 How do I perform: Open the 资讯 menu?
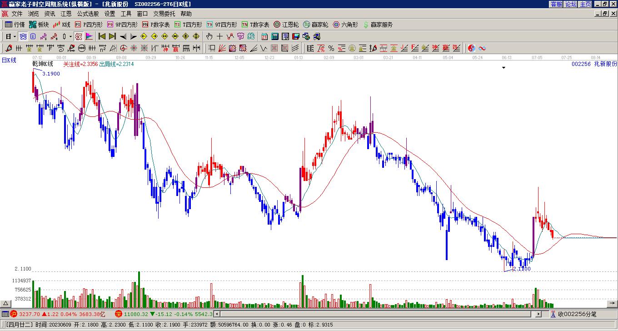[50, 14]
